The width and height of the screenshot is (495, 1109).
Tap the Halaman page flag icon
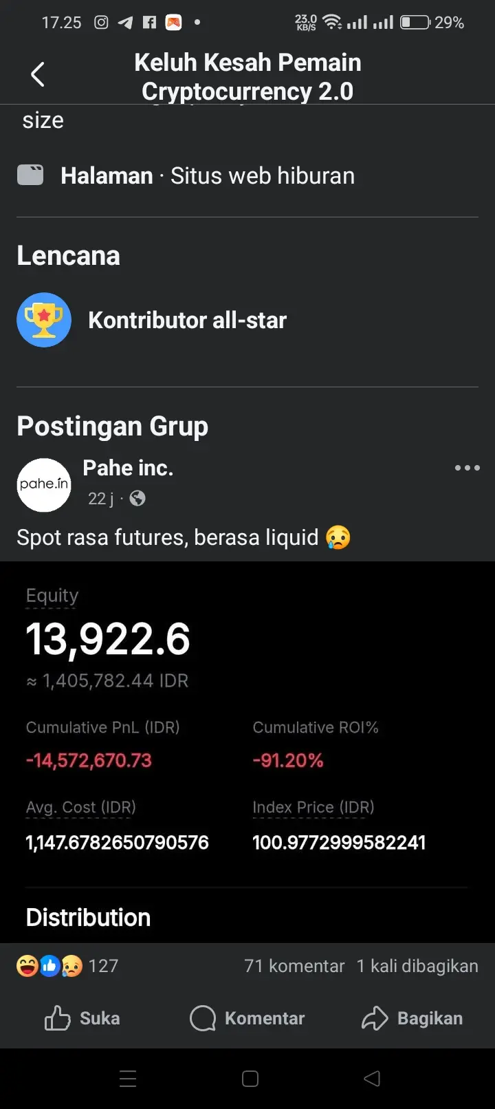(30, 175)
